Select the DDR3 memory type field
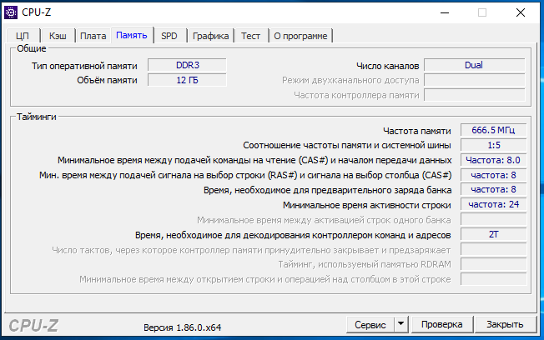The height and width of the screenshot is (340, 544). (x=188, y=65)
